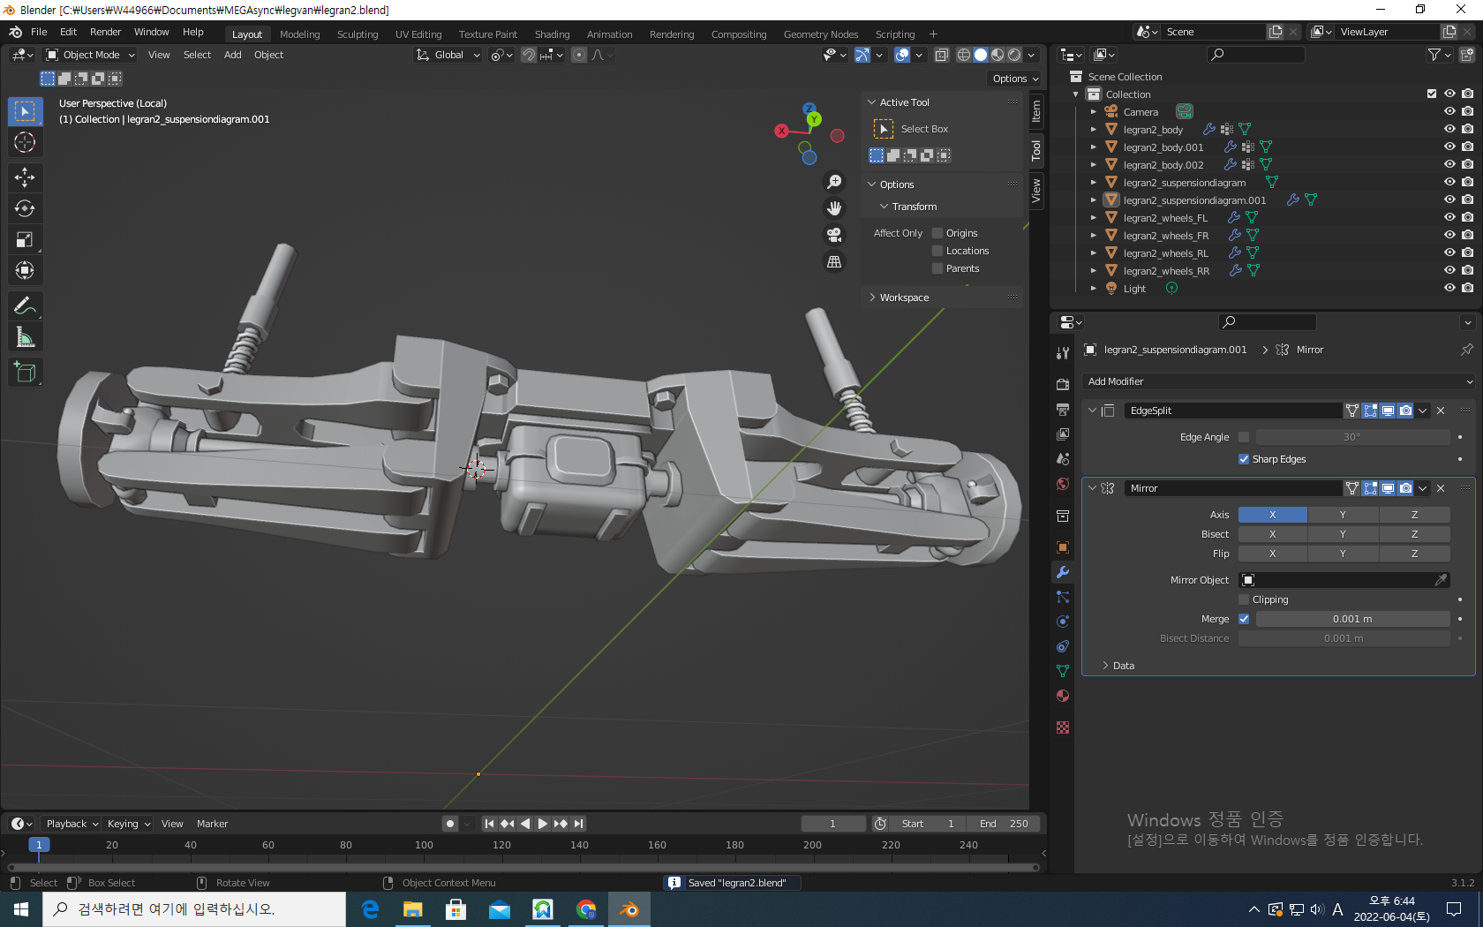Open the Object Mode dropdown
Image resolution: width=1483 pixels, height=927 pixels.
point(91,55)
